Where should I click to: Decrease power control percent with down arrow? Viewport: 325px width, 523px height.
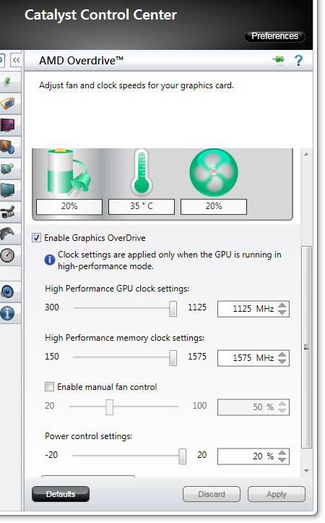(x=282, y=460)
